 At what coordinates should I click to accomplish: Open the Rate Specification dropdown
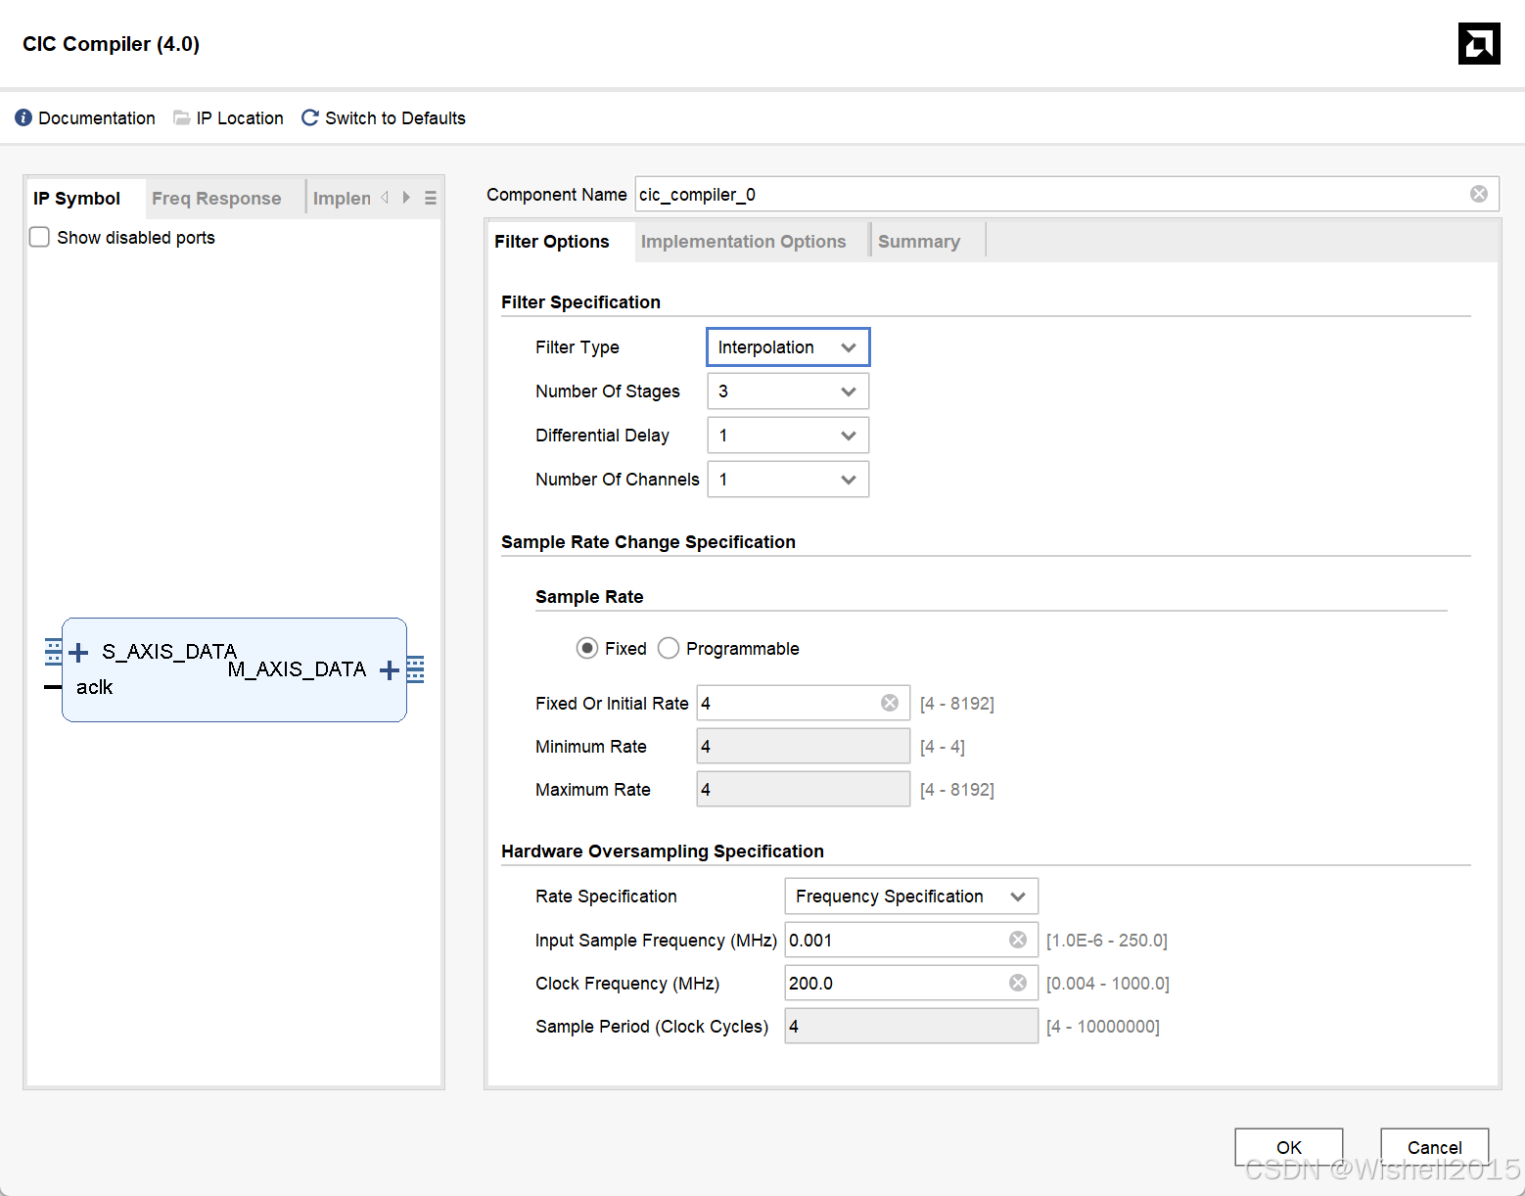point(911,897)
